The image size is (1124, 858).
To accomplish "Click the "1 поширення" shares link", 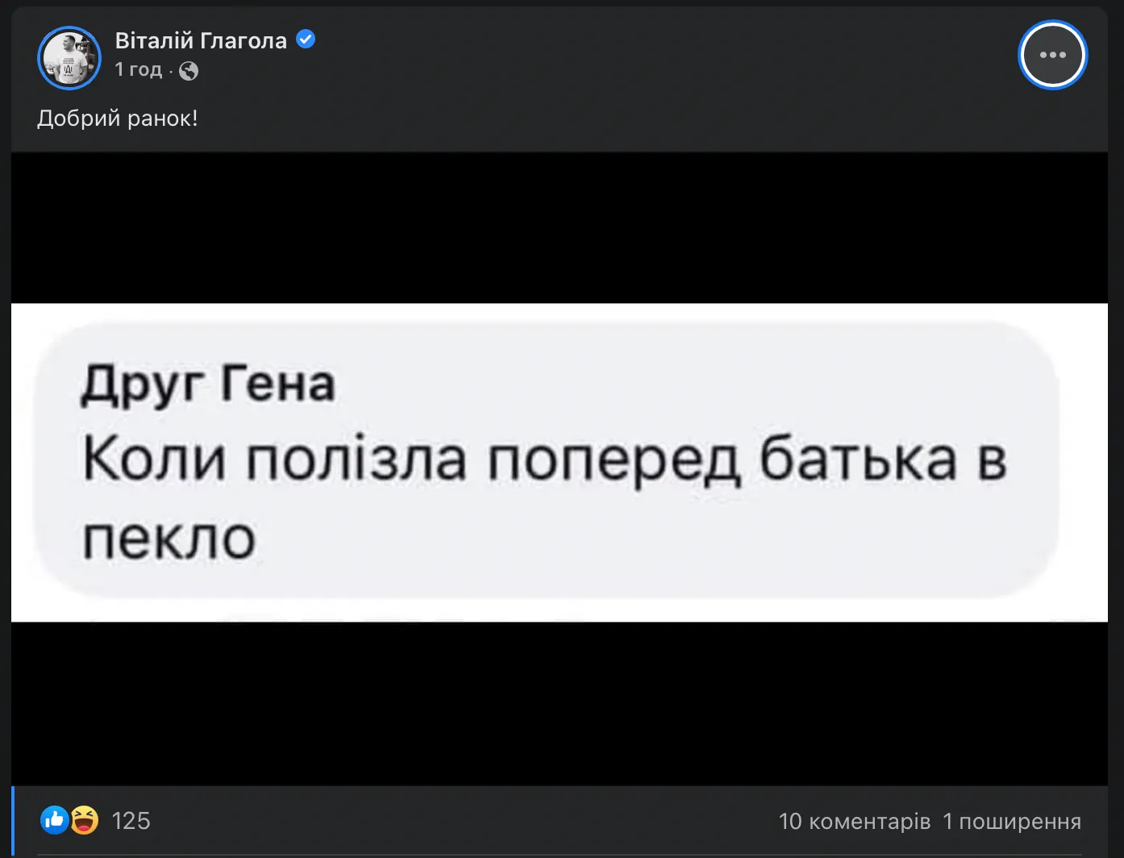I will coord(1011,821).
